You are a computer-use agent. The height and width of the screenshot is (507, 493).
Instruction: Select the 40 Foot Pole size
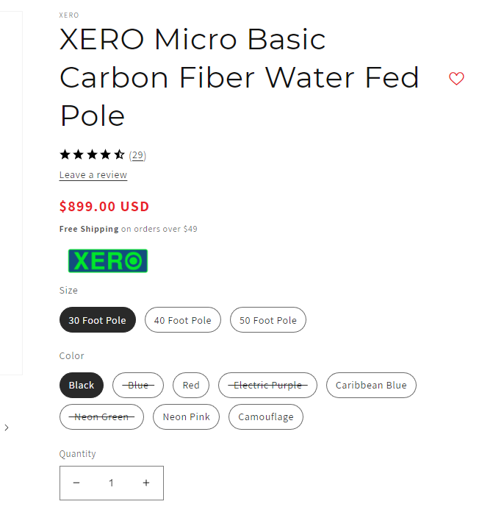183,320
